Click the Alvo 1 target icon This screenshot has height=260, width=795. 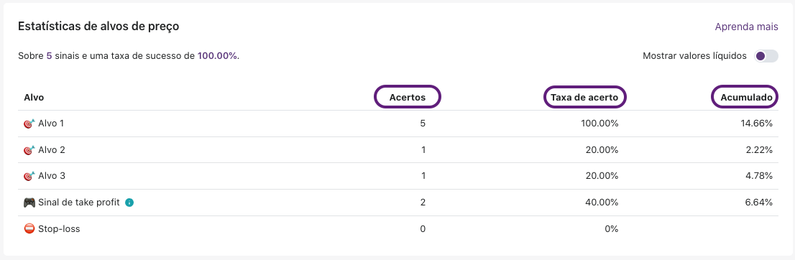[29, 123]
